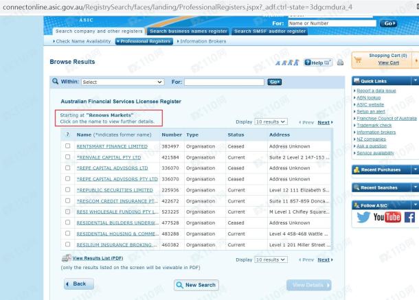
Task: Tick checkbox for RESILIUM INSURANCE BROKING row
Action: pos(67,244)
